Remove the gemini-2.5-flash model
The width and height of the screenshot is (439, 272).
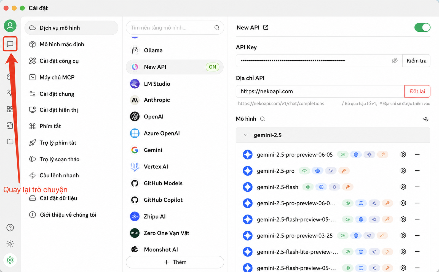point(417,187)
